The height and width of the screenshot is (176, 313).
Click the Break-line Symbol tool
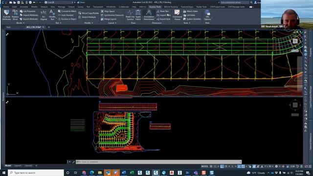[x=130, y=15]
